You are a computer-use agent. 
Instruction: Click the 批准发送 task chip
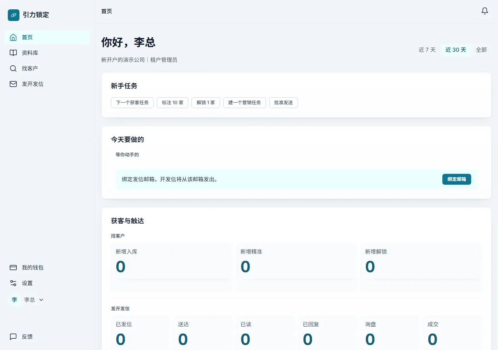284,103
